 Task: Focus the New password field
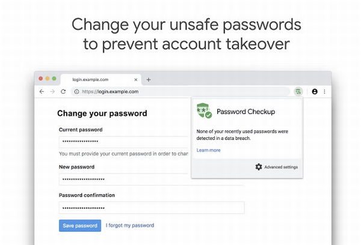click(x=151, y=179)
